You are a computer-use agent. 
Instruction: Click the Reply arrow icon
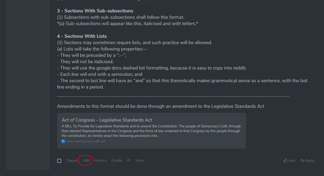[x=302, y=160]
